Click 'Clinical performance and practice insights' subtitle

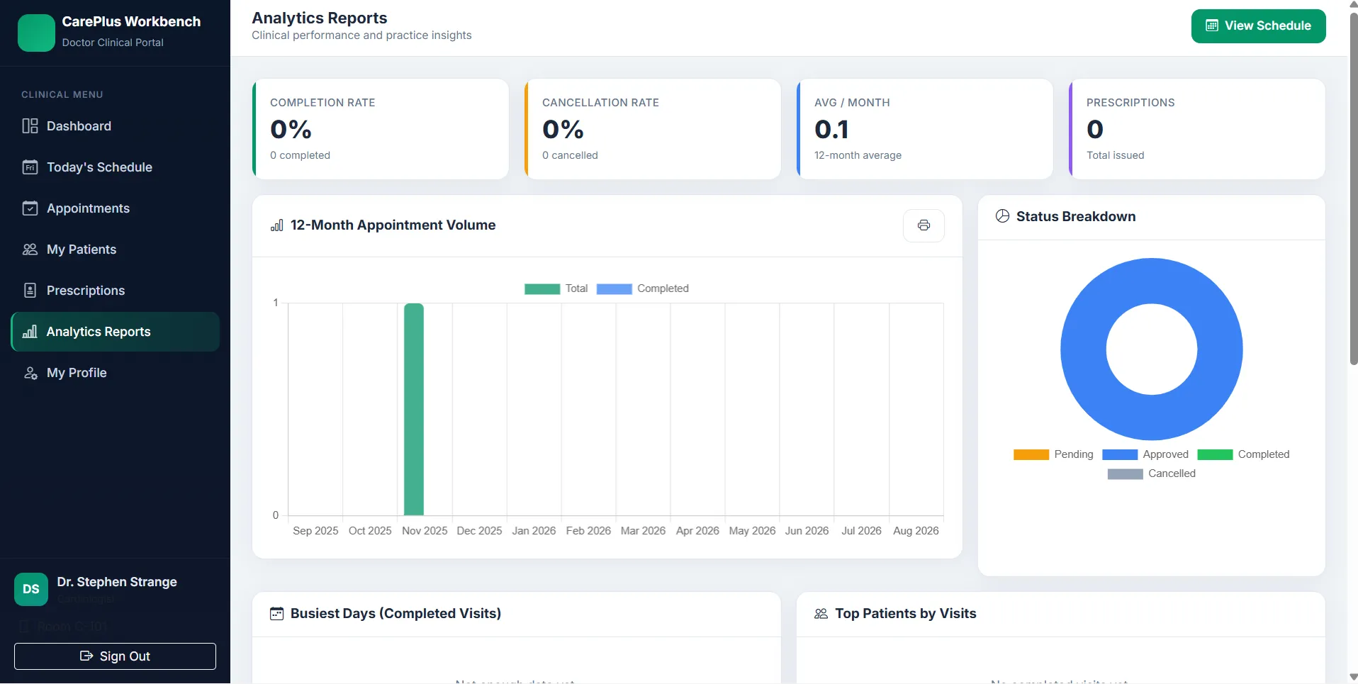click(361, 35)
